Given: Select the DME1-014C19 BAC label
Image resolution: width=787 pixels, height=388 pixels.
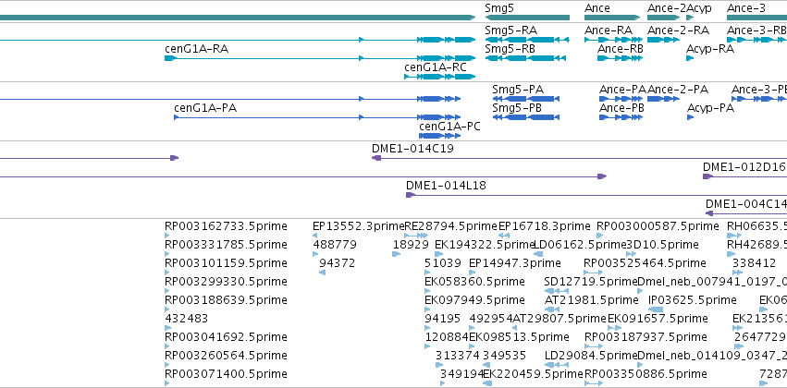Looking at the screenshot, I should click(x=412, y=149).
